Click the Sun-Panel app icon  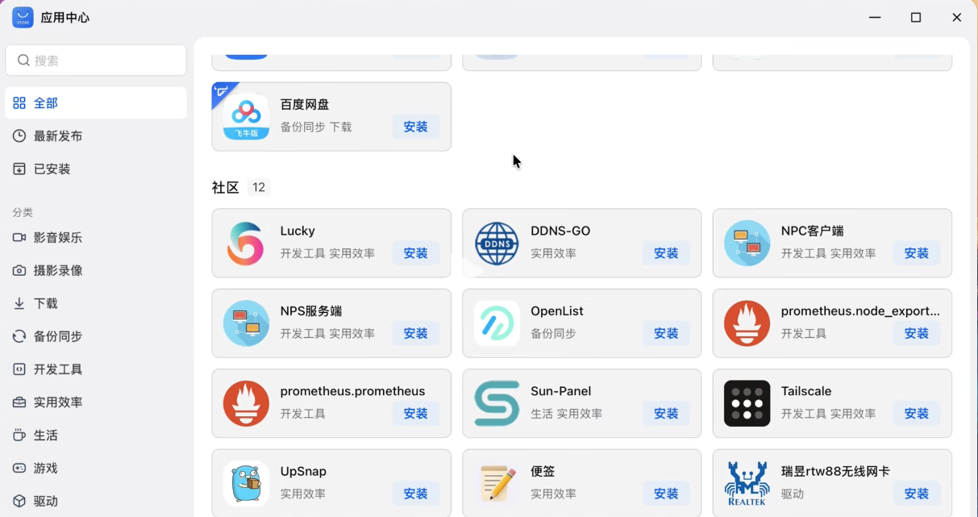click(497, 403)
